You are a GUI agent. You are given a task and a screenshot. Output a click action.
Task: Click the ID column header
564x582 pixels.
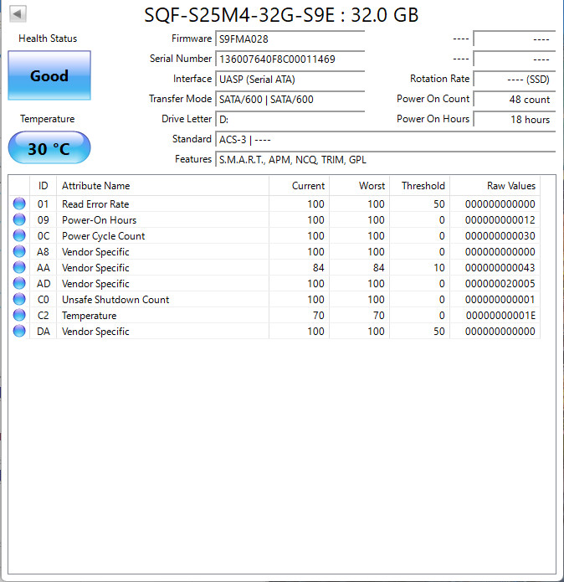click(x=43, y=186)
